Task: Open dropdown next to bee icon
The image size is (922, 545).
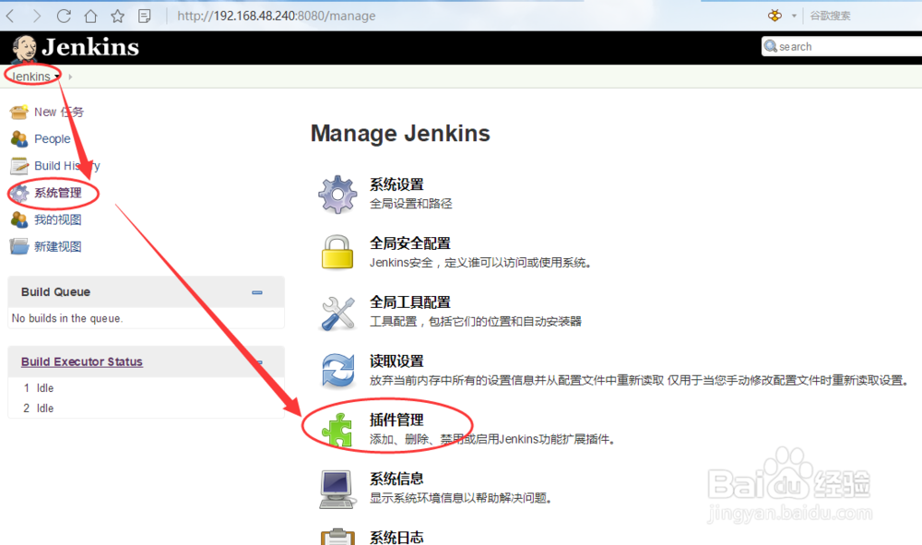Action: (794, 16)
